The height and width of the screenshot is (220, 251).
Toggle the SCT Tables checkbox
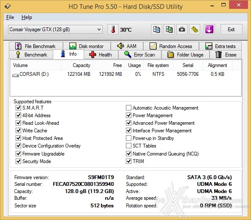coord(129,145)
